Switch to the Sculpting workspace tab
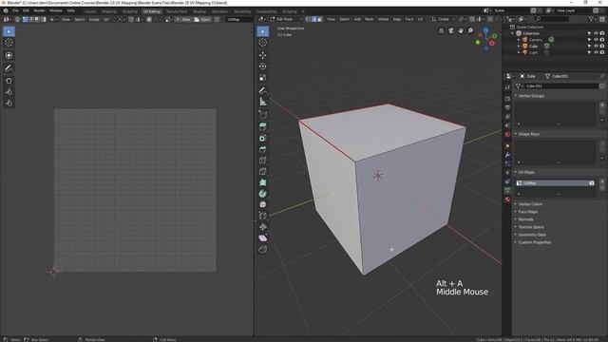Image resolution: width=608 pixels, height=342 pixels. pyautogui.click(x=130, y=11)
